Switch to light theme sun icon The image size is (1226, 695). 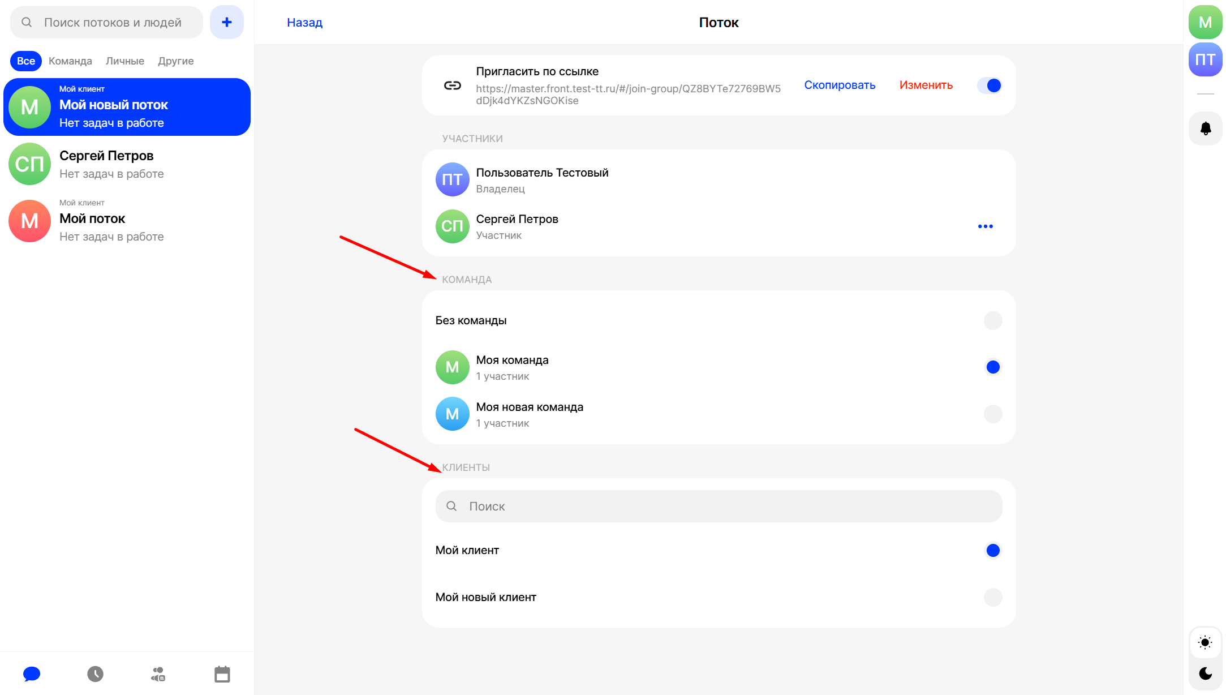(x=1205, y=642)
